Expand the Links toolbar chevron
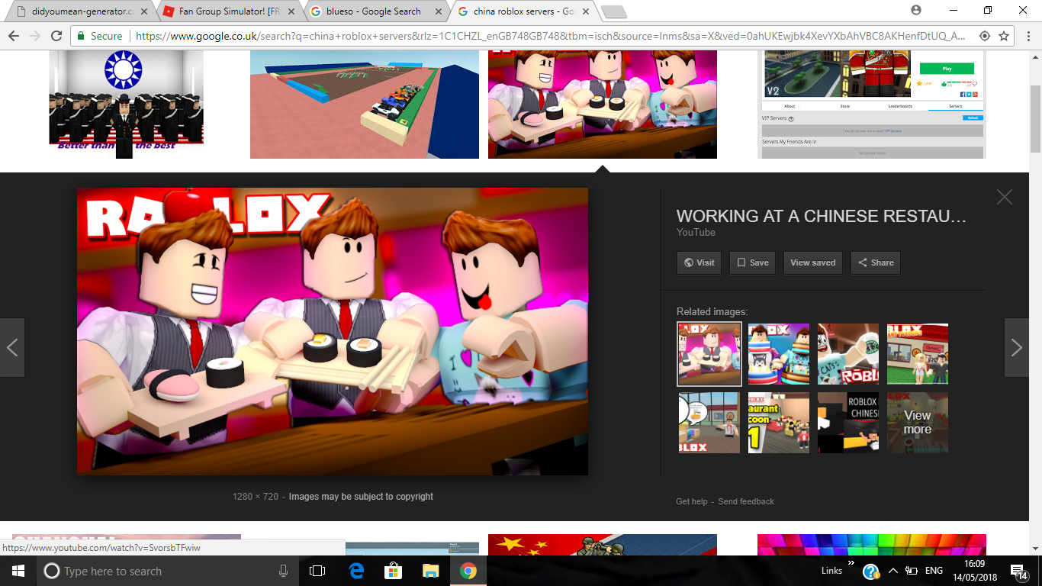Image resolution: width=1042 pixels, height=586 pixels. 851,563
